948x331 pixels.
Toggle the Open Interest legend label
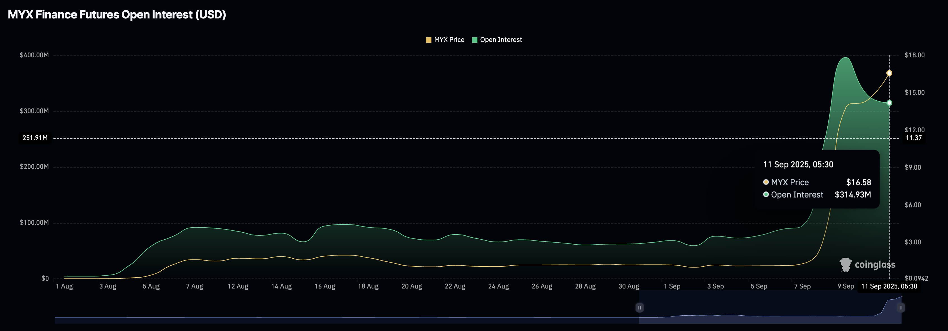(x=501, y=40)
